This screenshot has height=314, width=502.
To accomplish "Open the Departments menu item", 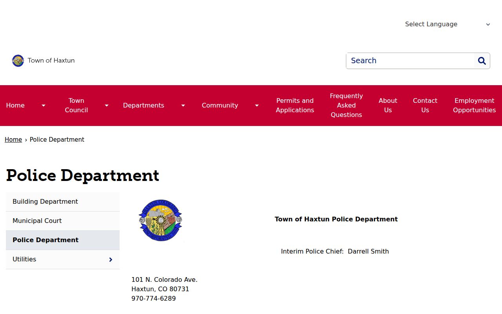I will coord(144,106).
